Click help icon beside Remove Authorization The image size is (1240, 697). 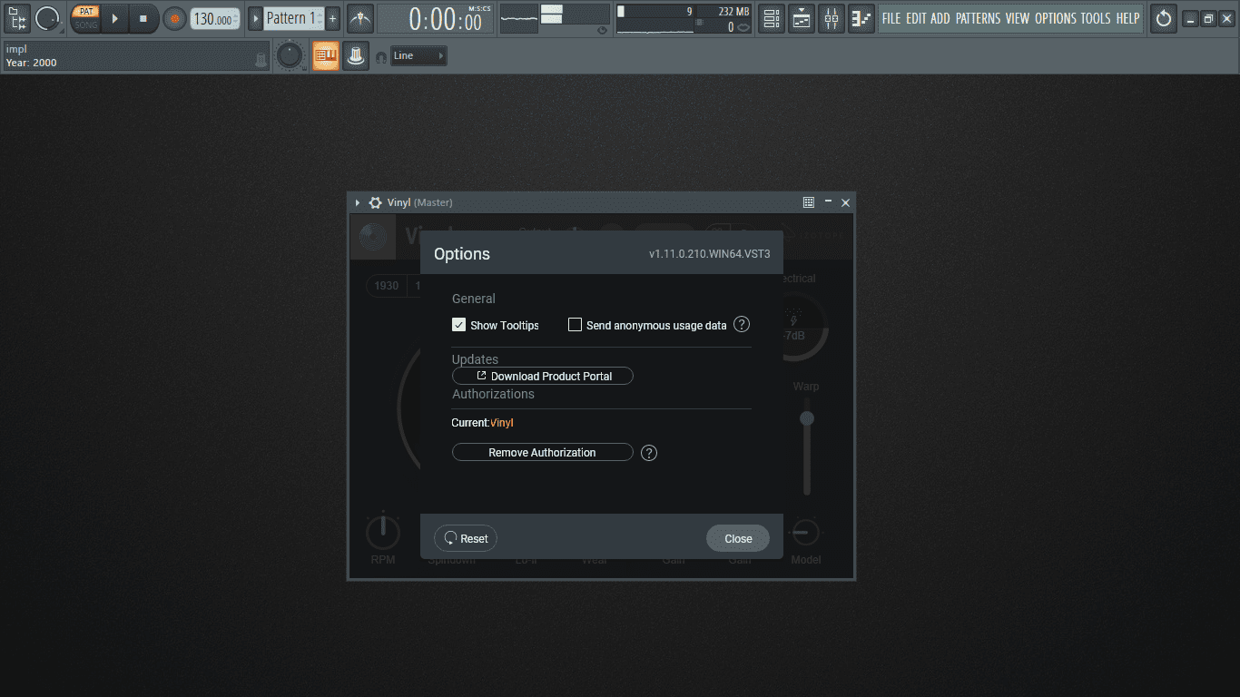click(649, 452)
